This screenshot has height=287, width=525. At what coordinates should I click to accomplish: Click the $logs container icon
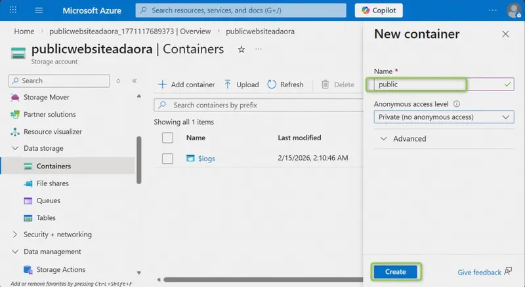pos(190,158)
